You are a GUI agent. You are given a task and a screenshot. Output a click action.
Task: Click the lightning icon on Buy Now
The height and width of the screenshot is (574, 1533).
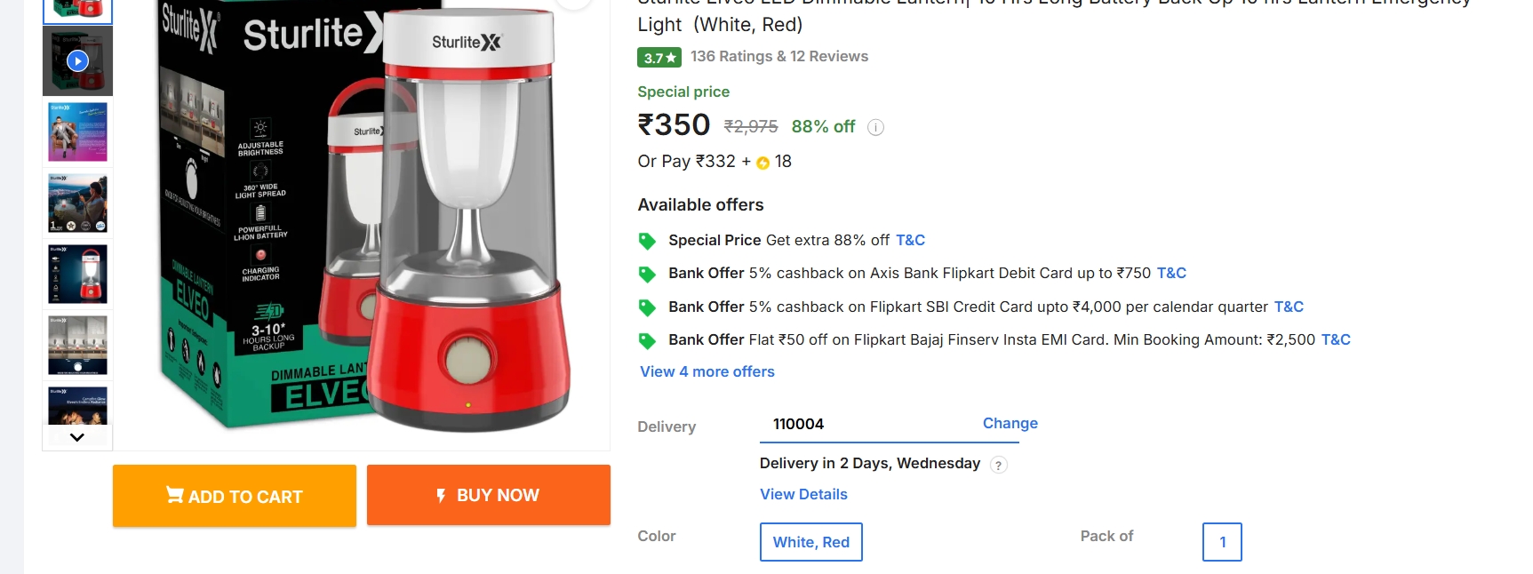coord(441,495)
